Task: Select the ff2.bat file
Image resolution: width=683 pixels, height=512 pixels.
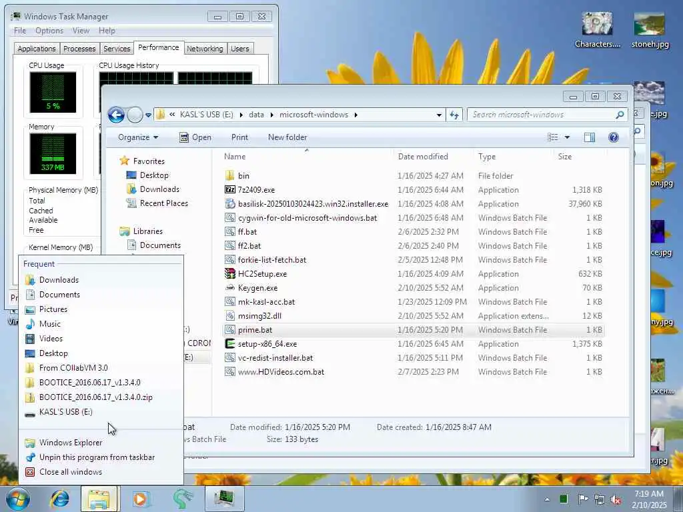Action: 249,245
